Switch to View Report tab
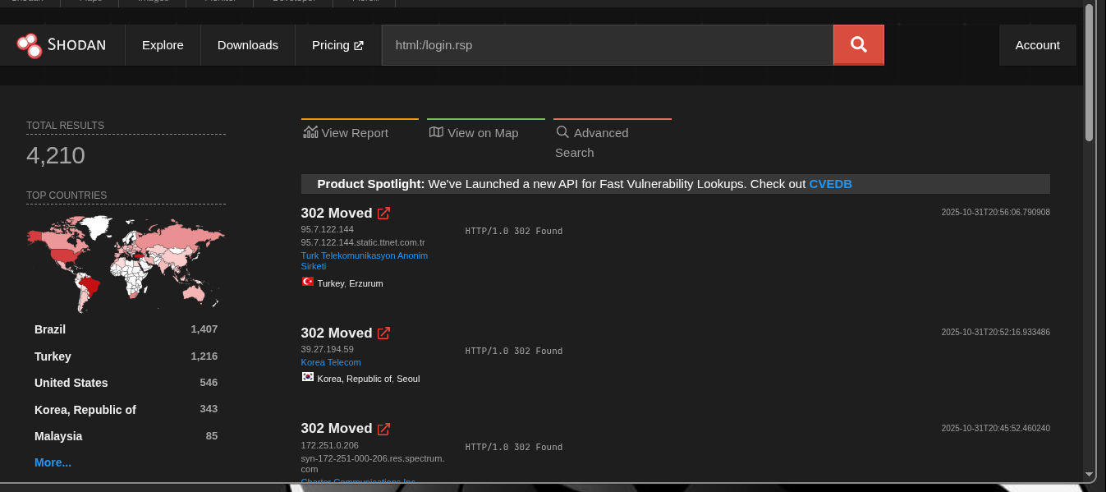 tap(360, 132)
